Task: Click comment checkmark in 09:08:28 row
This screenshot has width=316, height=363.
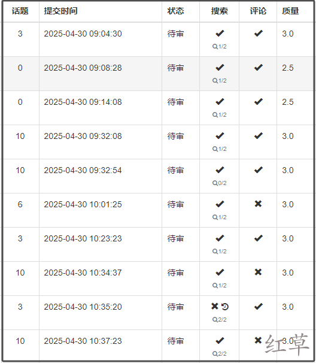Action: click(259, 68)
